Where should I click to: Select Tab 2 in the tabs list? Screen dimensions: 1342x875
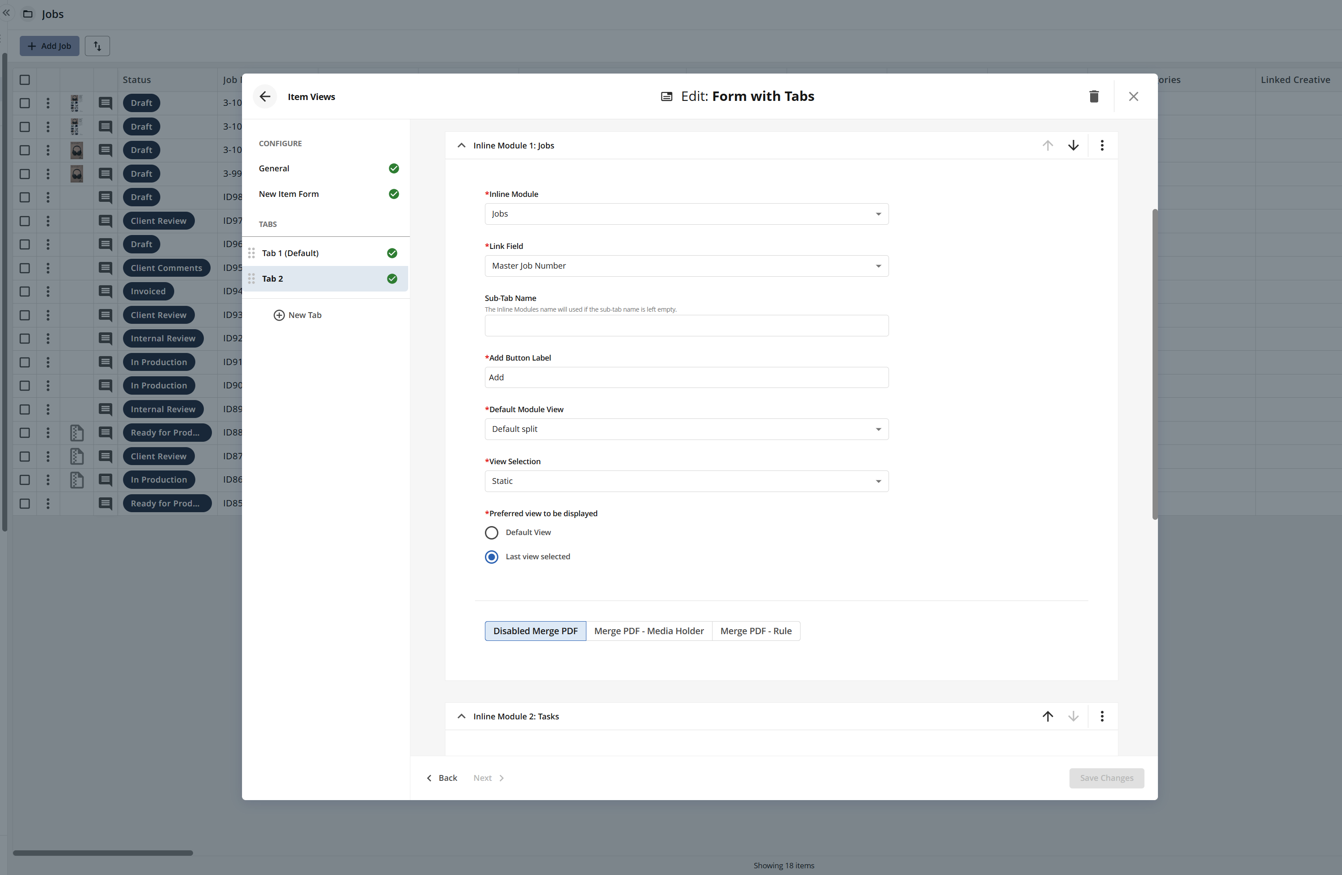click(x=326, y=279)
